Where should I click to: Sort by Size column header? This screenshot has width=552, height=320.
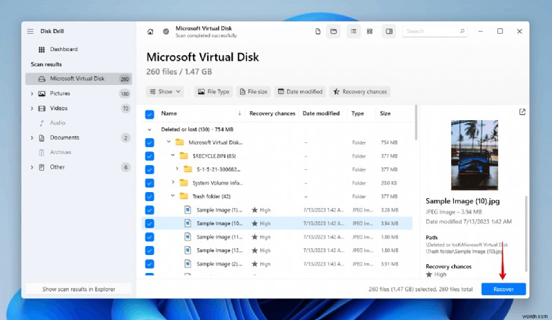click(385, 113)
